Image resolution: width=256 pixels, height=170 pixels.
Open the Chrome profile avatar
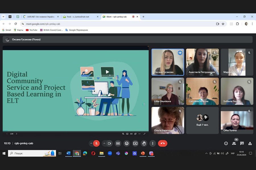coord(246,24)
